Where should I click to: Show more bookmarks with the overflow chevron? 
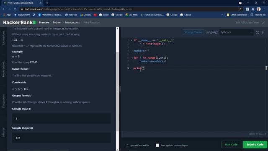pyautogui.click(x=222, y=15)
